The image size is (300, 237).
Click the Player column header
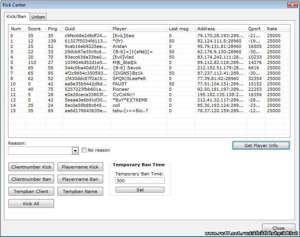(120, 29)
